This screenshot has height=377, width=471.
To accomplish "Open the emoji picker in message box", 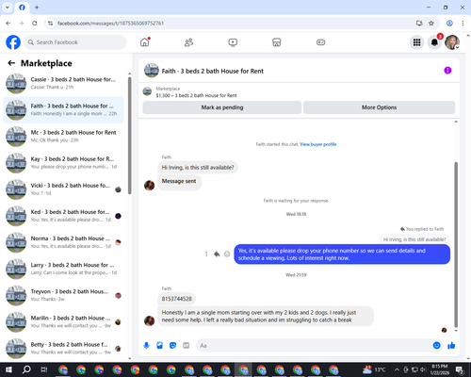I will click(x=436, y=346).
